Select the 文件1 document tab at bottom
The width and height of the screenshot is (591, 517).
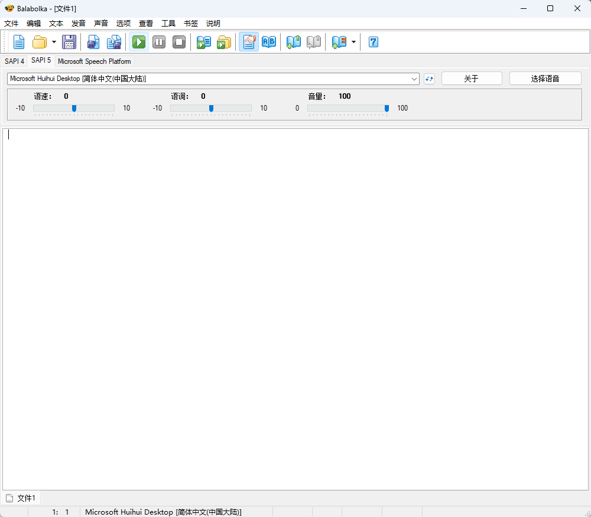tap(21, 498)
